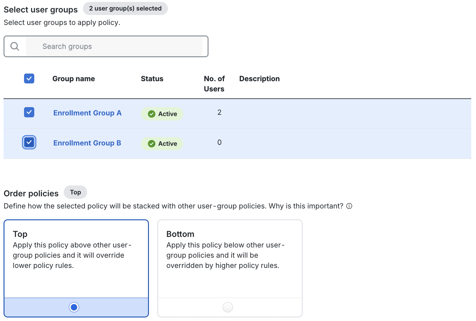Click the "2 user group(s) selected" badge

(x=125, y=8)
